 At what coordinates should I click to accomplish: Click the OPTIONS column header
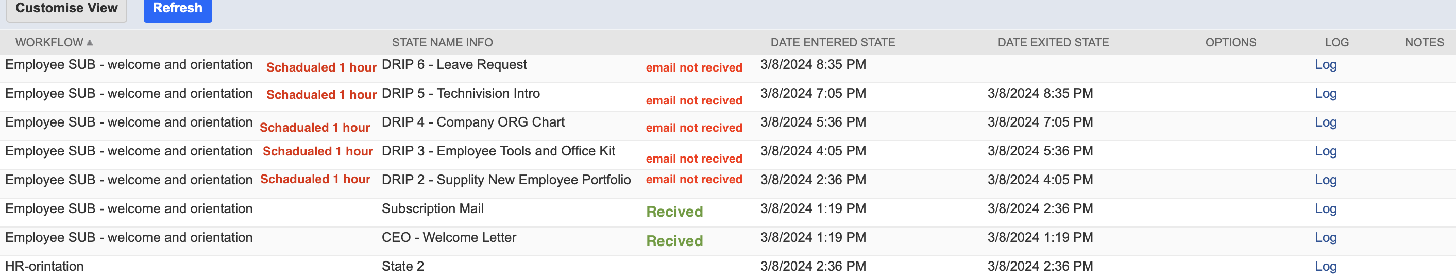tap(1230, 42)
